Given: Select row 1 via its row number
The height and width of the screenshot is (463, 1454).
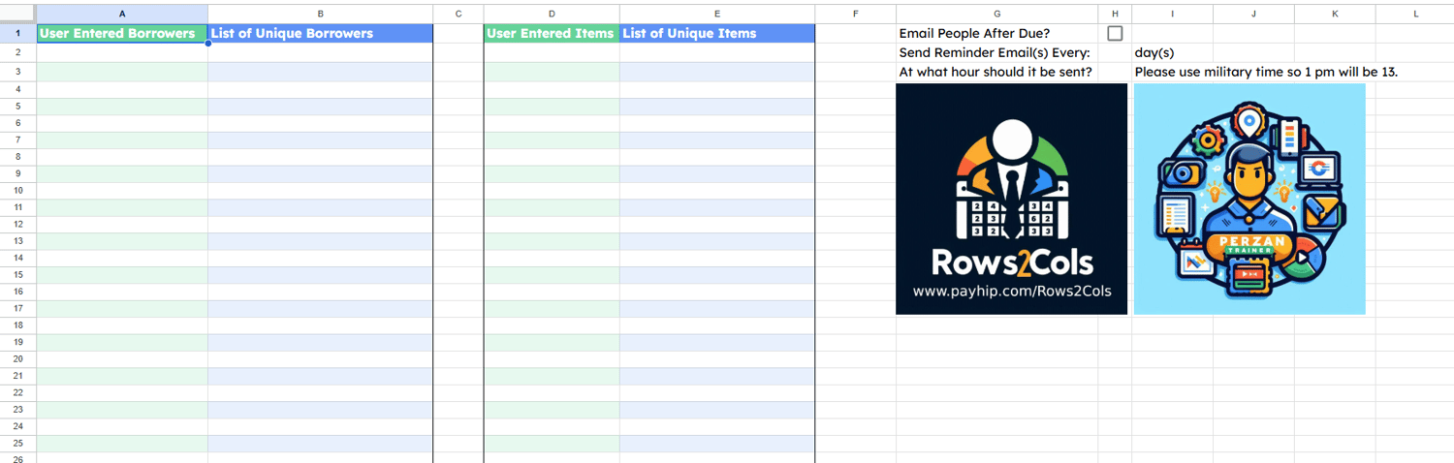Looking at the screenshot, I should point(18,33).
